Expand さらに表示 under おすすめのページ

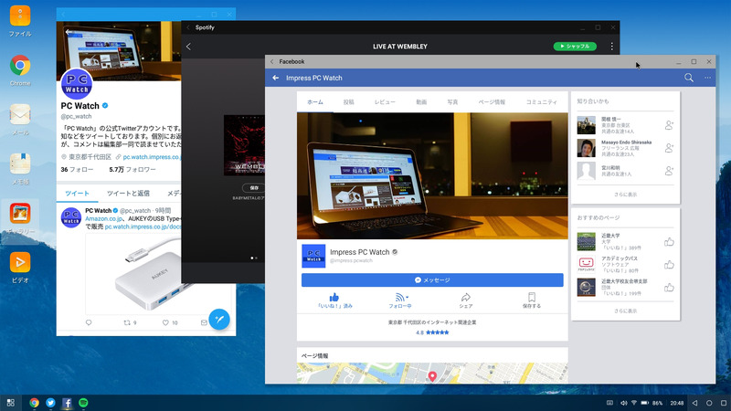[x=625, y=311]
